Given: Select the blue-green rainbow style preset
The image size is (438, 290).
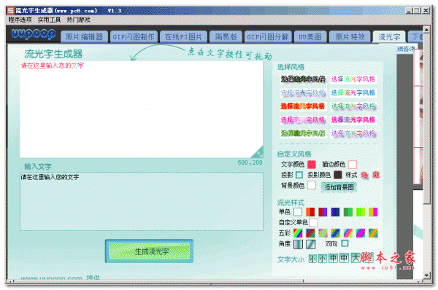Looking at the screenshot, I should pyautogui.click(x=353, y=93).
